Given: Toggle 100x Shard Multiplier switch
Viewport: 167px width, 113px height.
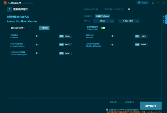Looking at the screenshot, I should click(x=37, y=53).
